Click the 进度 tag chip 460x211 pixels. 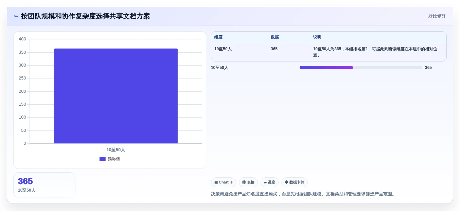point(269,182)
